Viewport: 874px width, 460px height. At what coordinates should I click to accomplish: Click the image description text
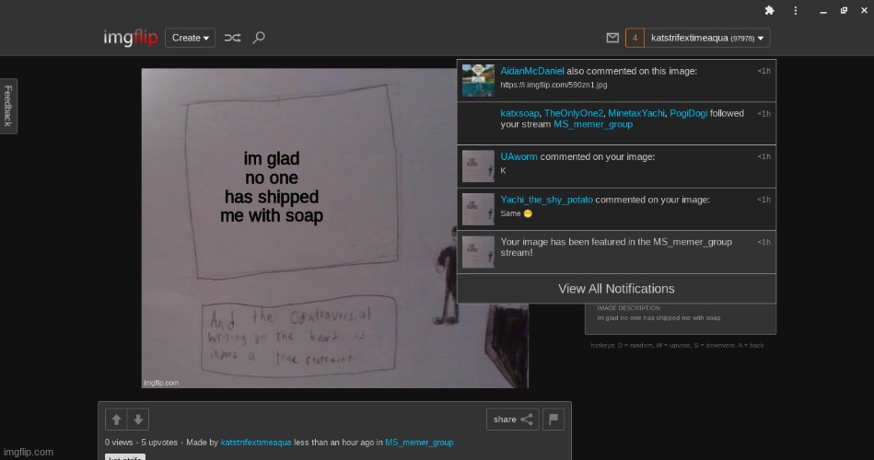tap(658, 318)
